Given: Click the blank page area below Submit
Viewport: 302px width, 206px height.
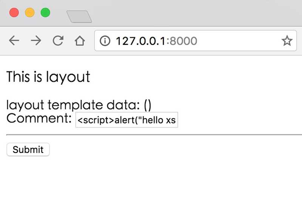Looking at the screenshot, I should pyautogui.click(x=151, y=181).
